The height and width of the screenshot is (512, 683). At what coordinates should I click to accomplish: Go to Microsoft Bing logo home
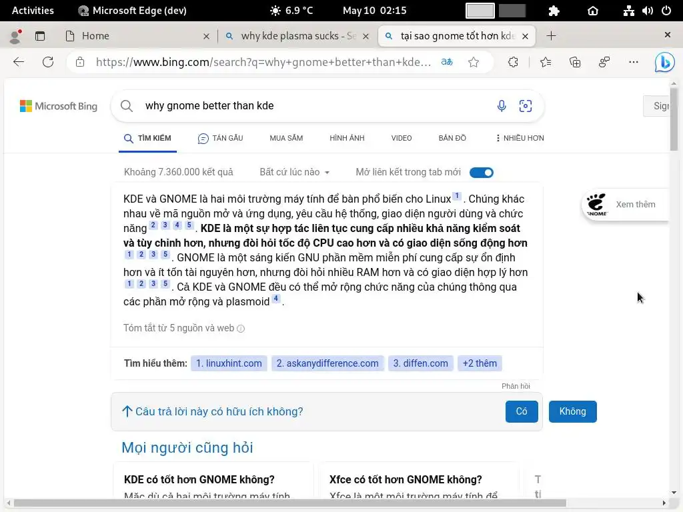tap(59, 106)
